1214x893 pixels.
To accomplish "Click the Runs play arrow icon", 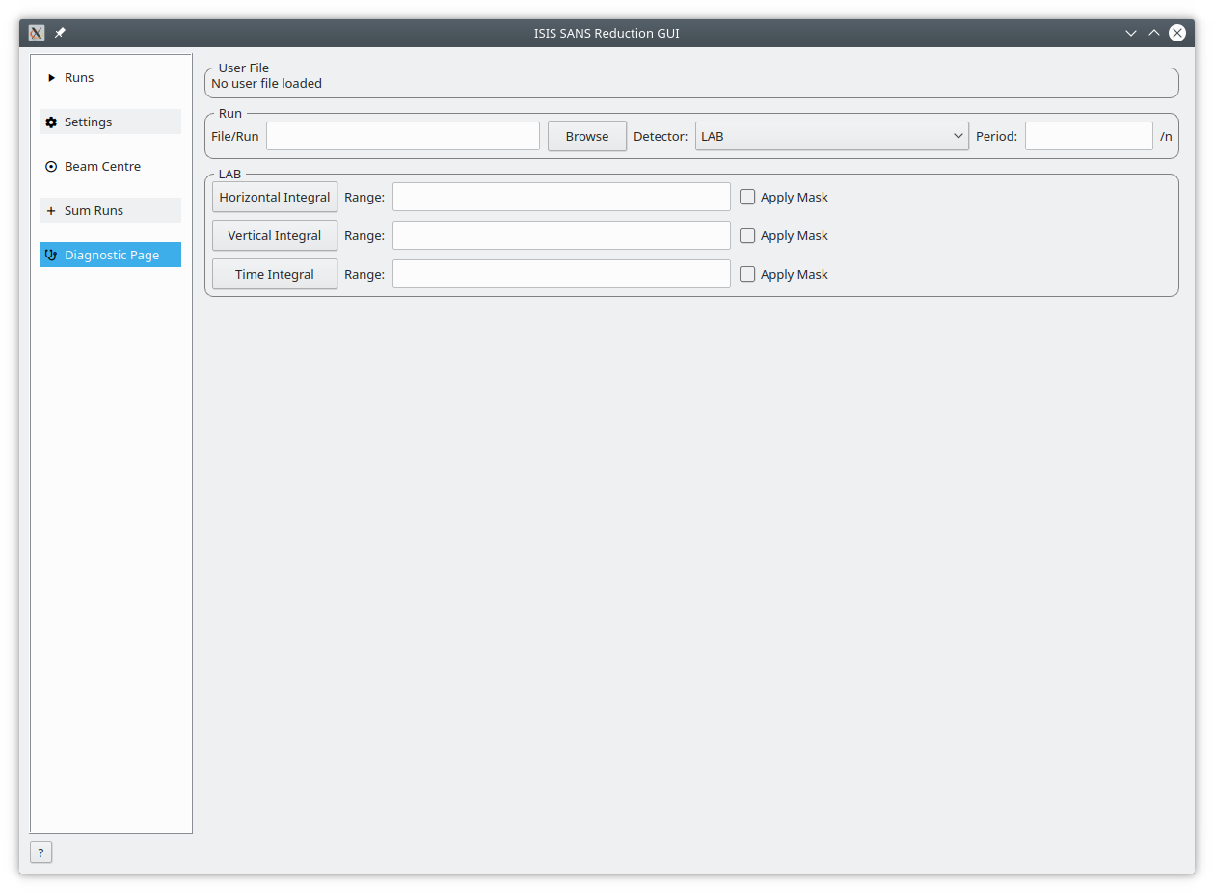I will (52, 78).
